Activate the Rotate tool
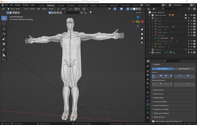The image size is (197, 125). click(4, 34)
